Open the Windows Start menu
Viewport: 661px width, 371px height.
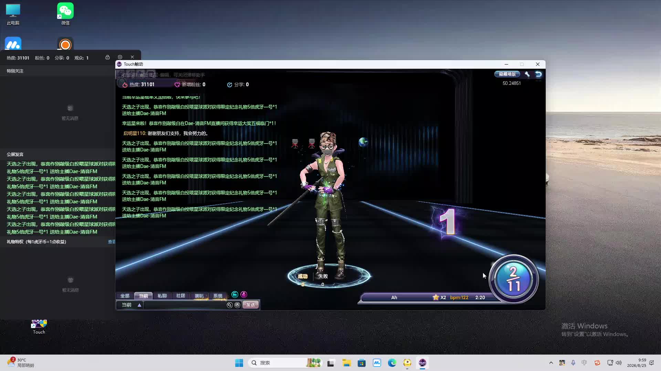(239, 363)
